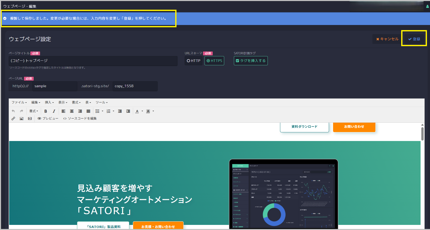
Task: Open the 書式 menu in menu bar
Action: (x=76, y=103)
